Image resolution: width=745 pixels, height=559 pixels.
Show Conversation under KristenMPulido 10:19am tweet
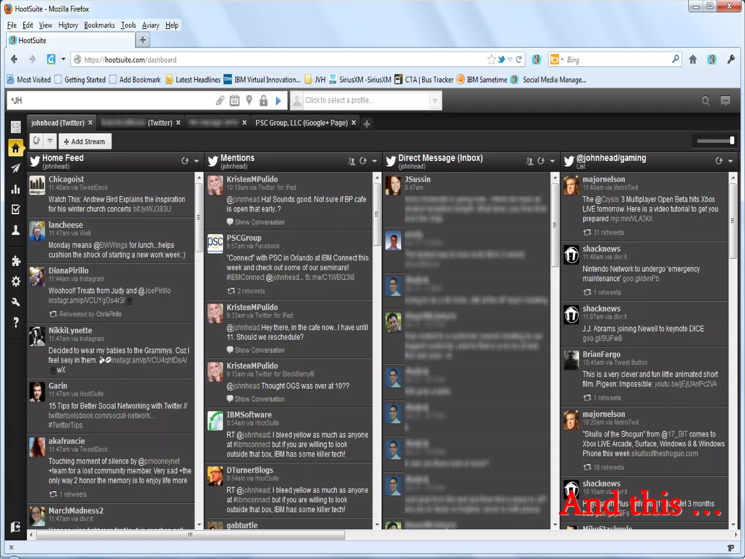[259, 222]
